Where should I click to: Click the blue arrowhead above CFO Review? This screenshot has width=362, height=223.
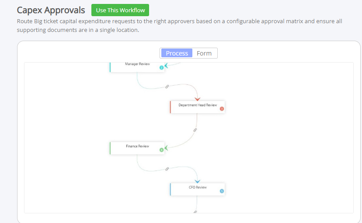click(197, 181)
